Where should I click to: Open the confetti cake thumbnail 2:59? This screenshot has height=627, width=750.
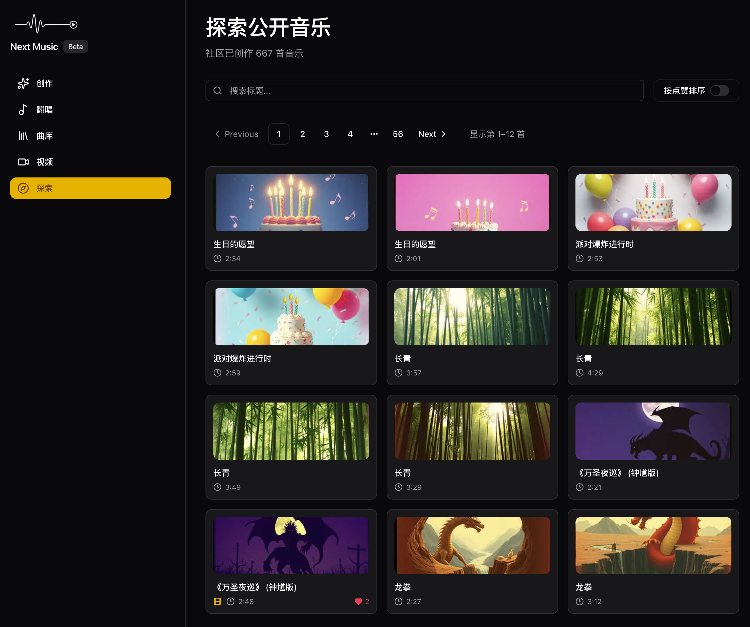click(x=291, y=317)
